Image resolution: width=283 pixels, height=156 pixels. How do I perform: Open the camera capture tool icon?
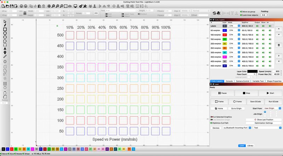(70, 6)
